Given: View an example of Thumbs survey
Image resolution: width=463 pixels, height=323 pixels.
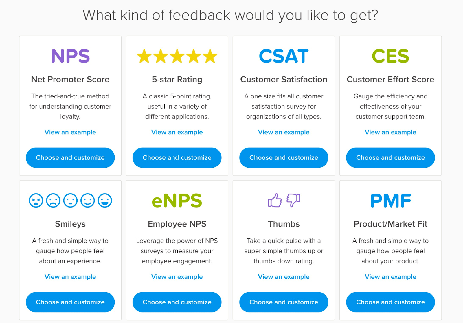Looking at the screenshot, I should pos(284,277).
